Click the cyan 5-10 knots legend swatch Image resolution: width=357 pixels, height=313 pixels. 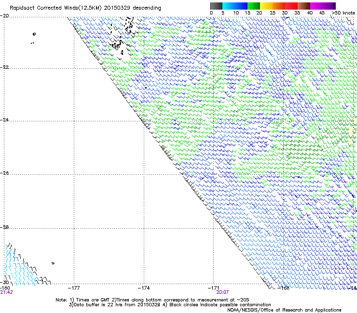(229, 6)
